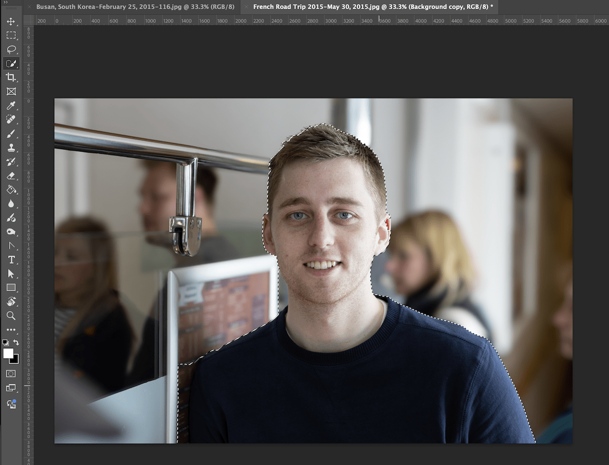Select the Horizontal Type tool
609x465 pixels.
click(x=12, y=260)
